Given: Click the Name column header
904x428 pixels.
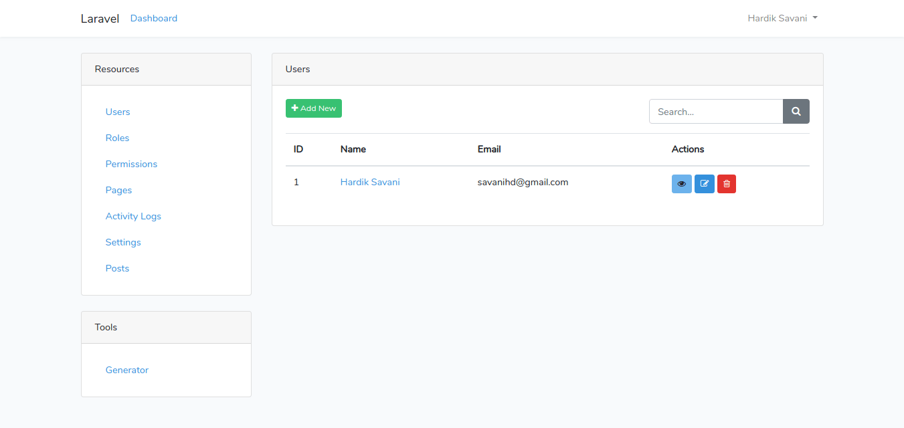Looking at the screenshot, I should pos(353,149).
